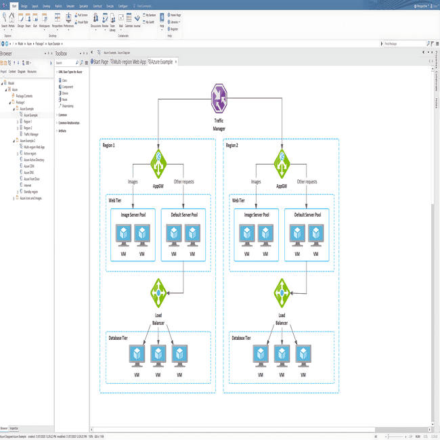The height and width of the screenshot is (440, 440).
Task: Open the Calendar icon
Action: click(129, 20)
